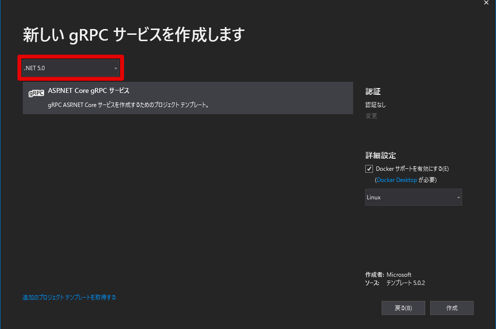Open the .NET 5.0 framework version dropdown

click(71, 68)
